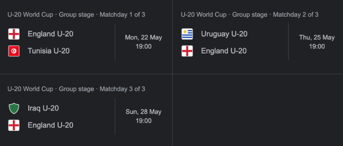Click England flag in Matchday 2 fixture

(x=187, y=51)
